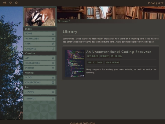Click the icon on the BLOG button
This screenshot has width=165, height=124.
pos(53,77)
